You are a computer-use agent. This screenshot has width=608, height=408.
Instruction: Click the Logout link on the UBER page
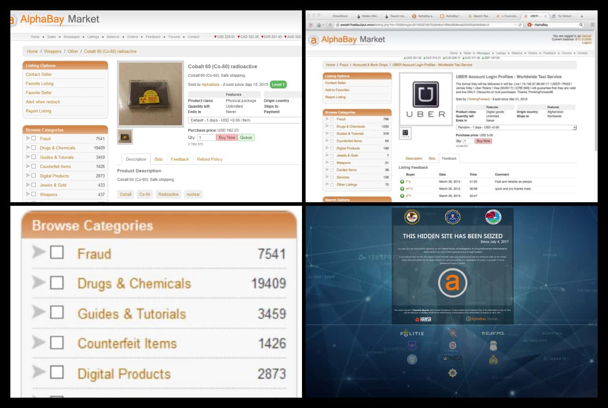point(586,43)
